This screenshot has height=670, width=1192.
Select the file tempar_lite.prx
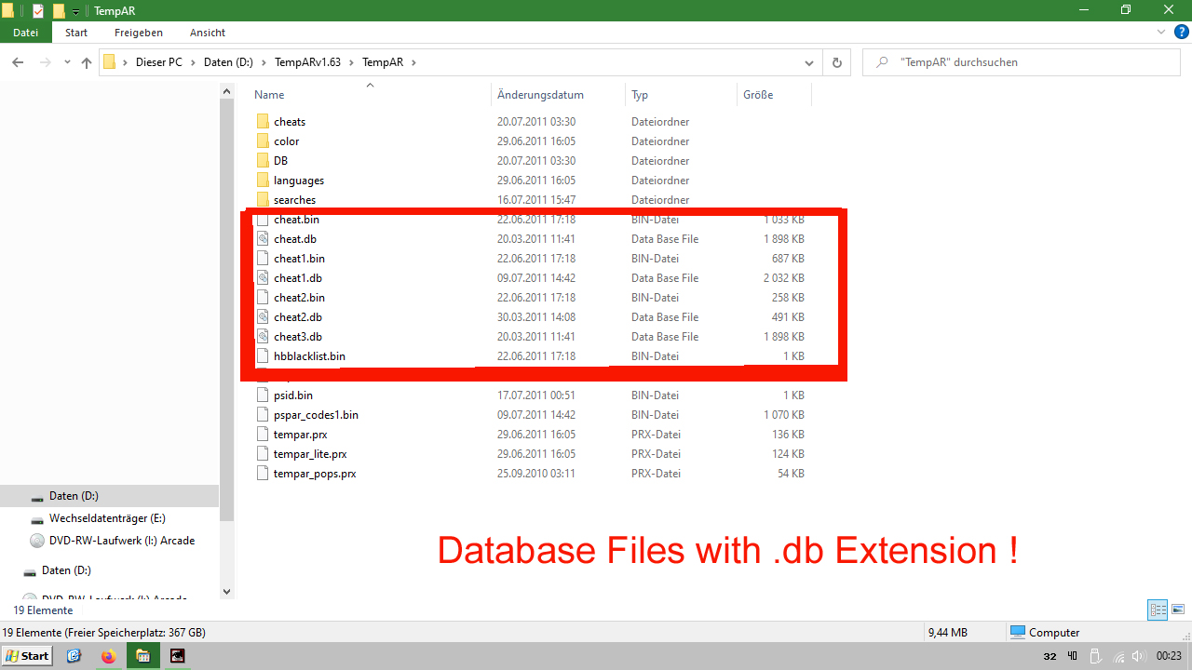(310, 454)
